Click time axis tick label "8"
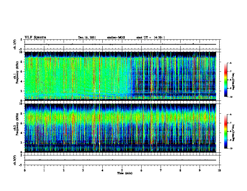 180,170
